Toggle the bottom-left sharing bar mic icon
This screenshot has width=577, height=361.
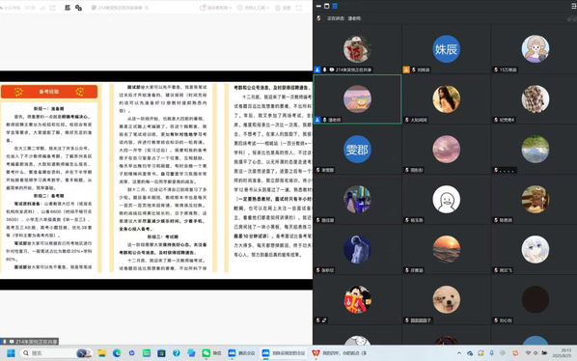[x=5, y=342]
